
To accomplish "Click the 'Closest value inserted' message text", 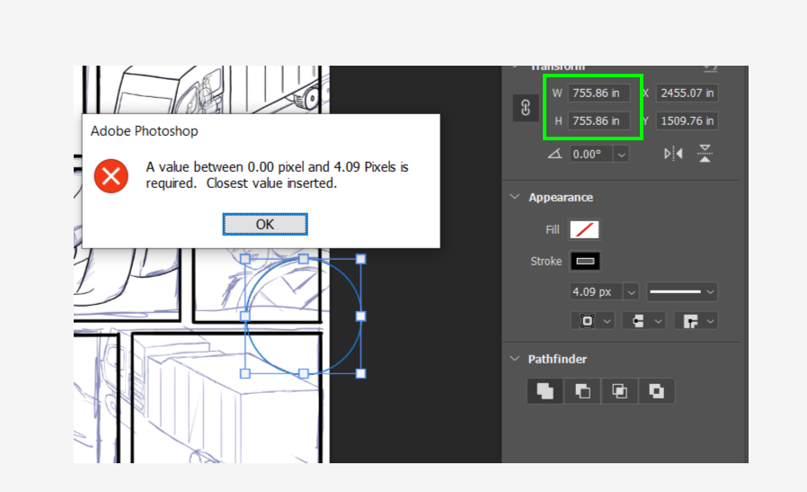I will (x=271, y=183).
